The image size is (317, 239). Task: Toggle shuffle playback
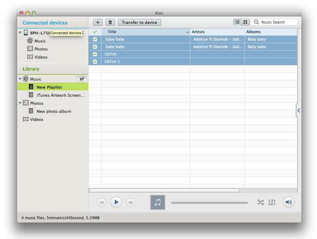(260, 202)
